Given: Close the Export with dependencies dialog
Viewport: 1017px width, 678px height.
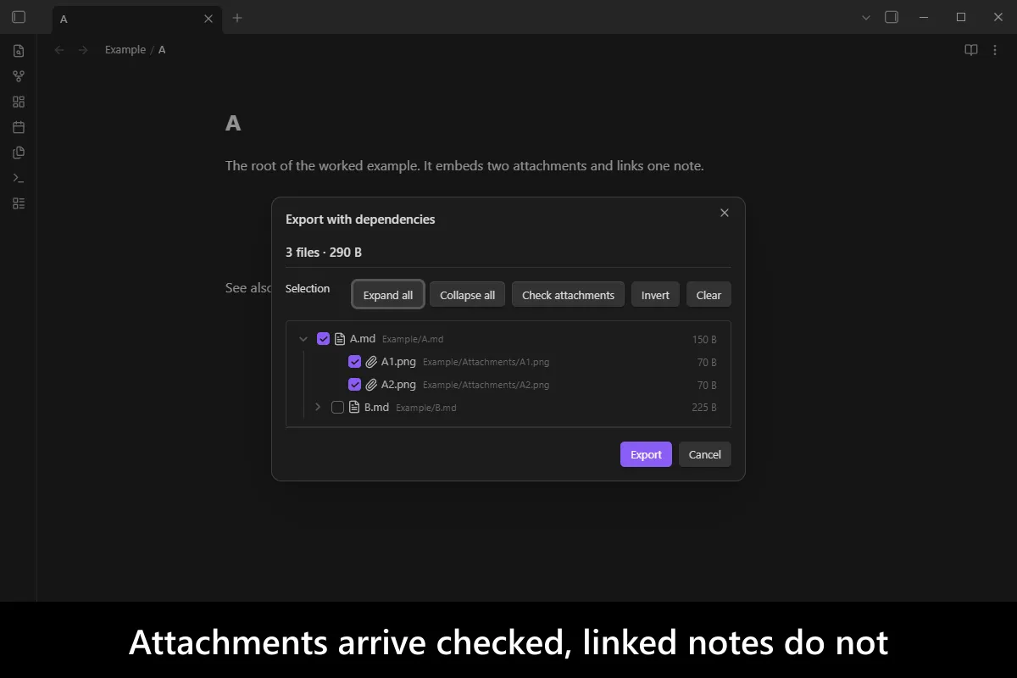Looking at the screenshot, I should pos(725,213).
